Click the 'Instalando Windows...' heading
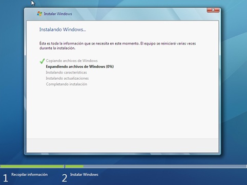 pyautogui.click(x=63, y=30)
